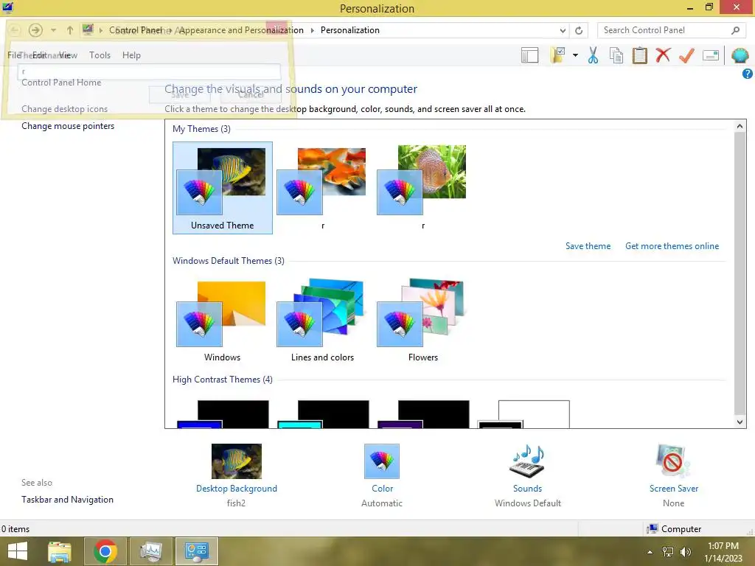
Task: Open the blue Help question mark icon
Action: [x=747, y=74]
